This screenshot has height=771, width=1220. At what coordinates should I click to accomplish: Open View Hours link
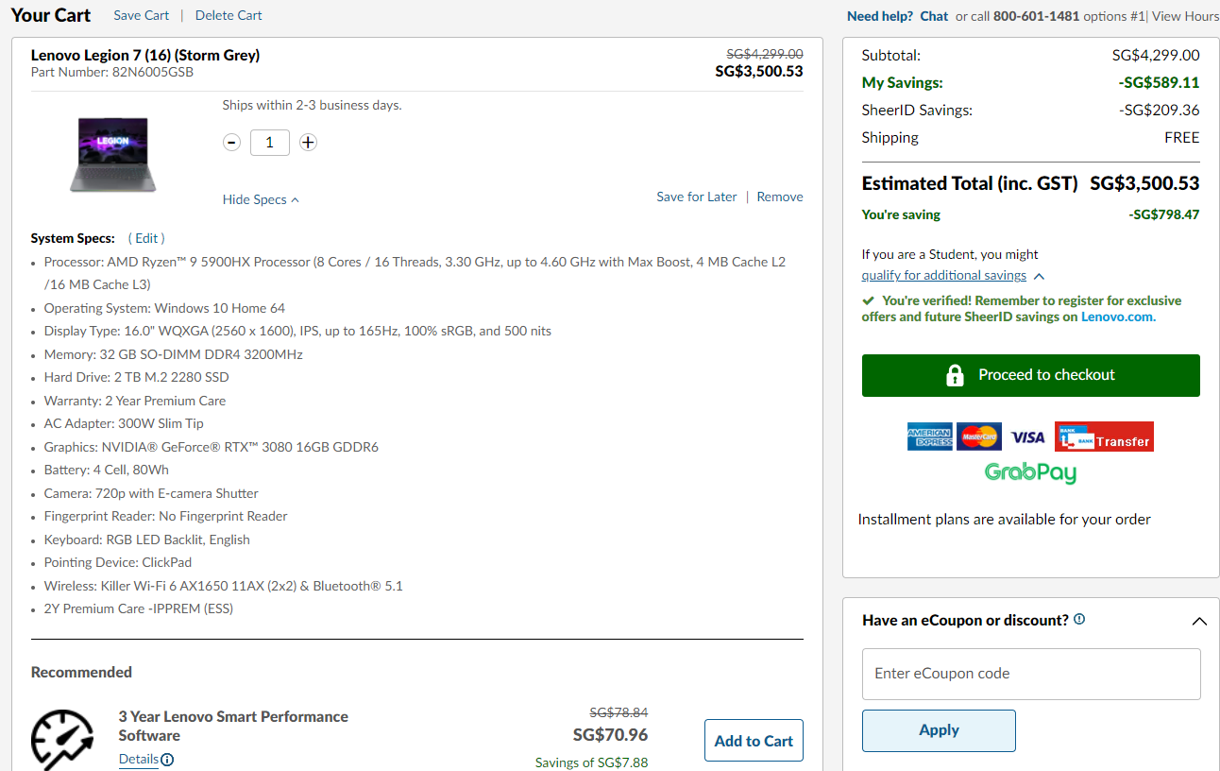tap(1185, 16)
